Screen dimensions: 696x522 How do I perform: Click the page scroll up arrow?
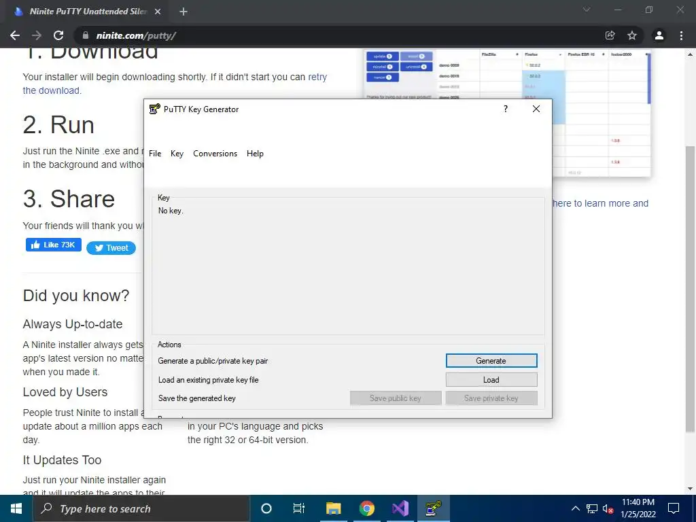click(691, 54)
